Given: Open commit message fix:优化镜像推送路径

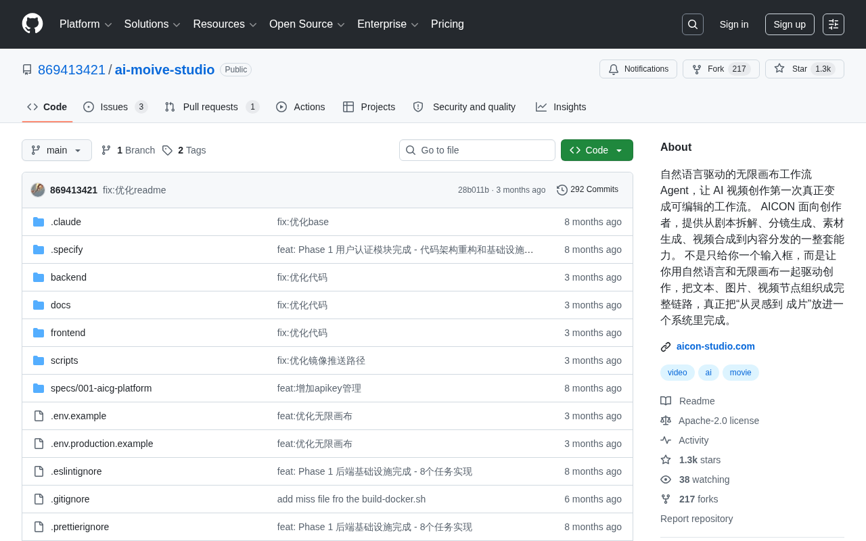Looking at the screenshot, I should 321,360.
